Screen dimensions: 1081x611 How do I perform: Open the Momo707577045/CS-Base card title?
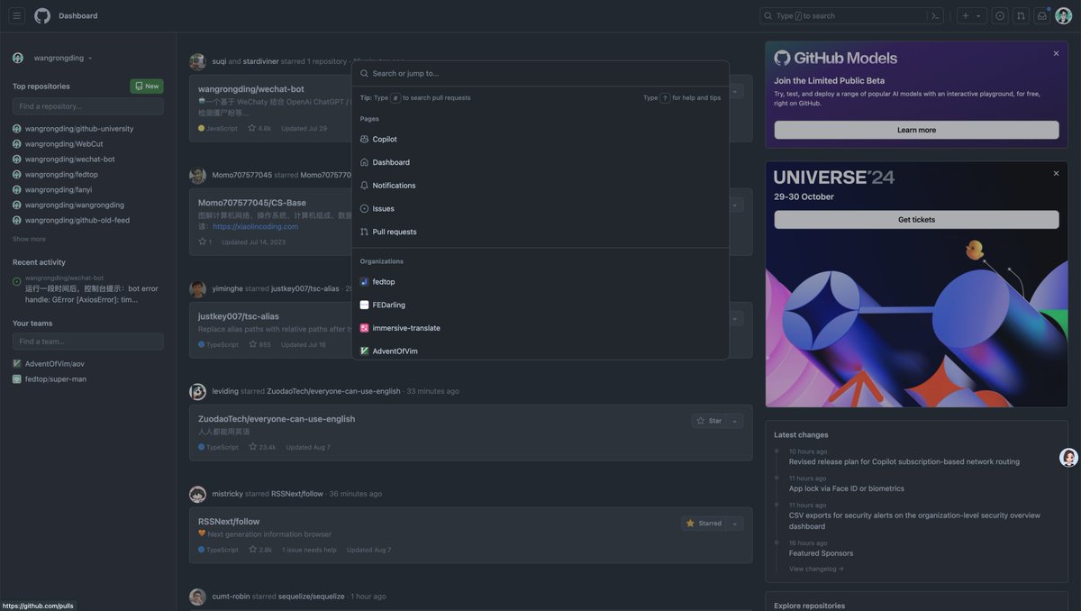click(252, 203)
